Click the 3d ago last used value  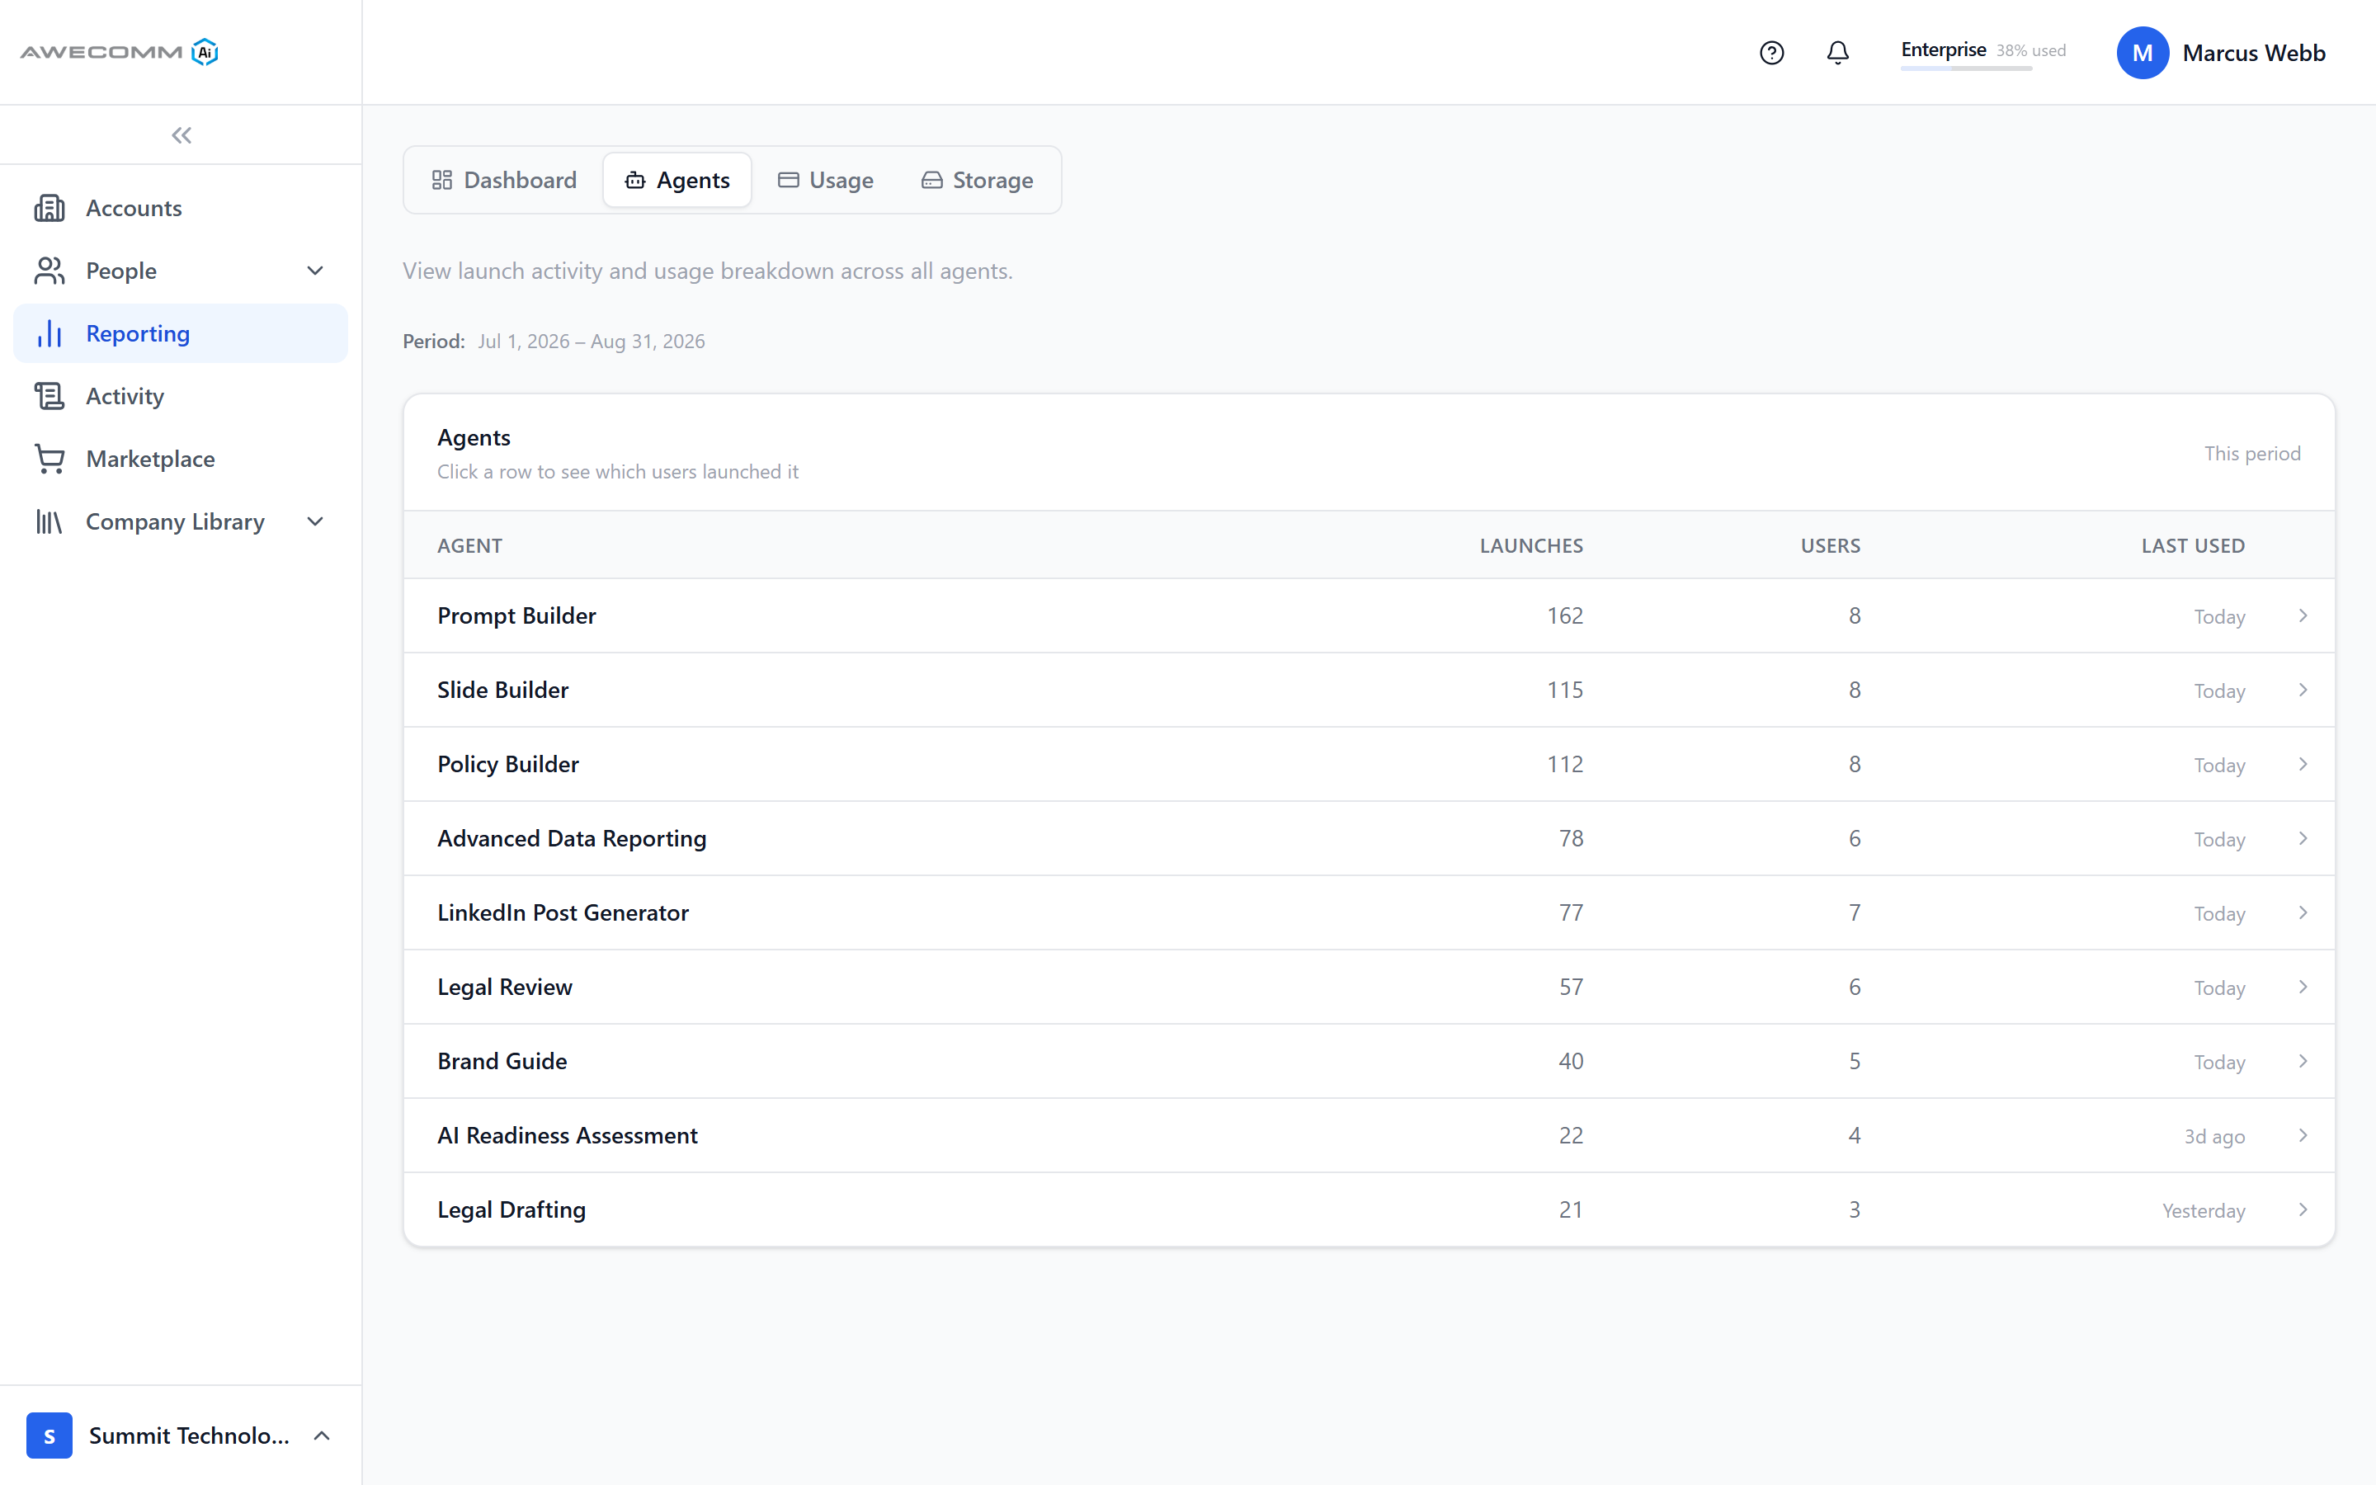2214,1136
